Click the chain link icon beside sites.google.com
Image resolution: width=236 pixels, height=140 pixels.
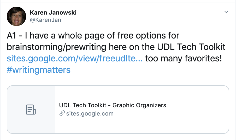coord(62,113)
